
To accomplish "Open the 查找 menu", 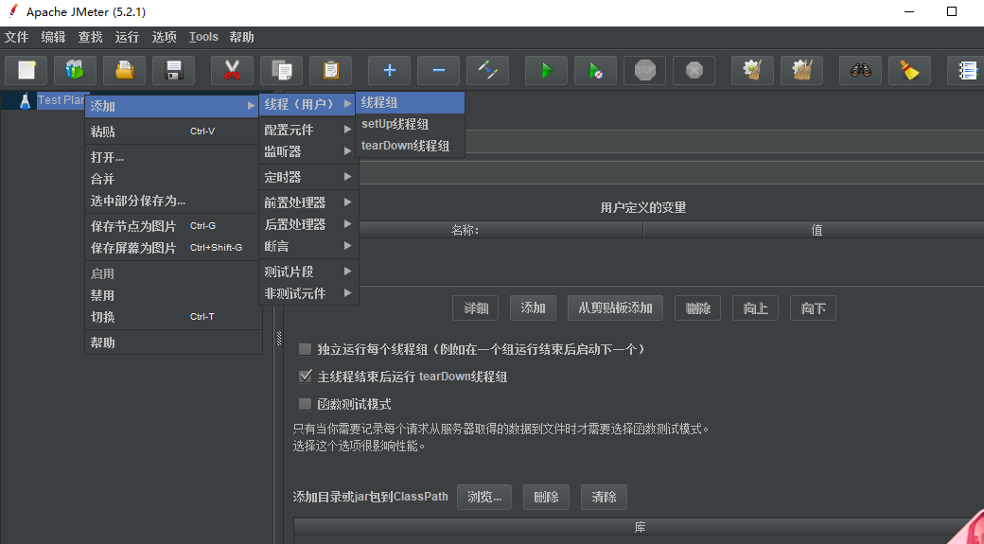I will [x=91, y=37].
